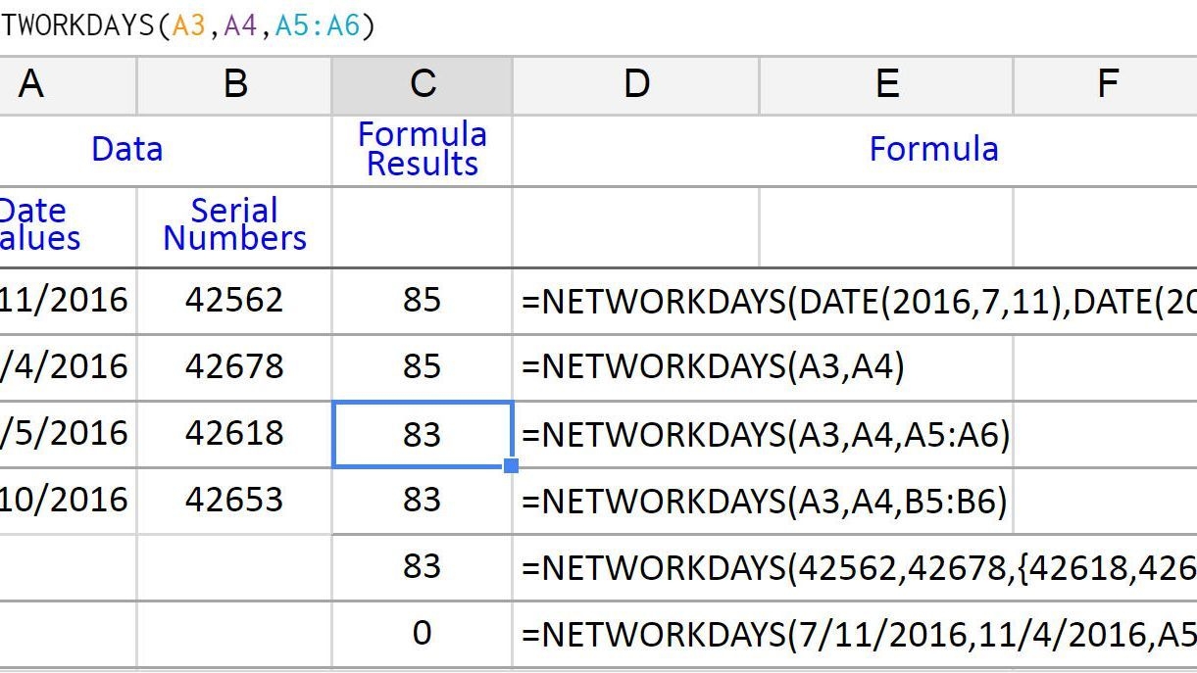Select column C header
1197x673 pixels.
point(423,85)
